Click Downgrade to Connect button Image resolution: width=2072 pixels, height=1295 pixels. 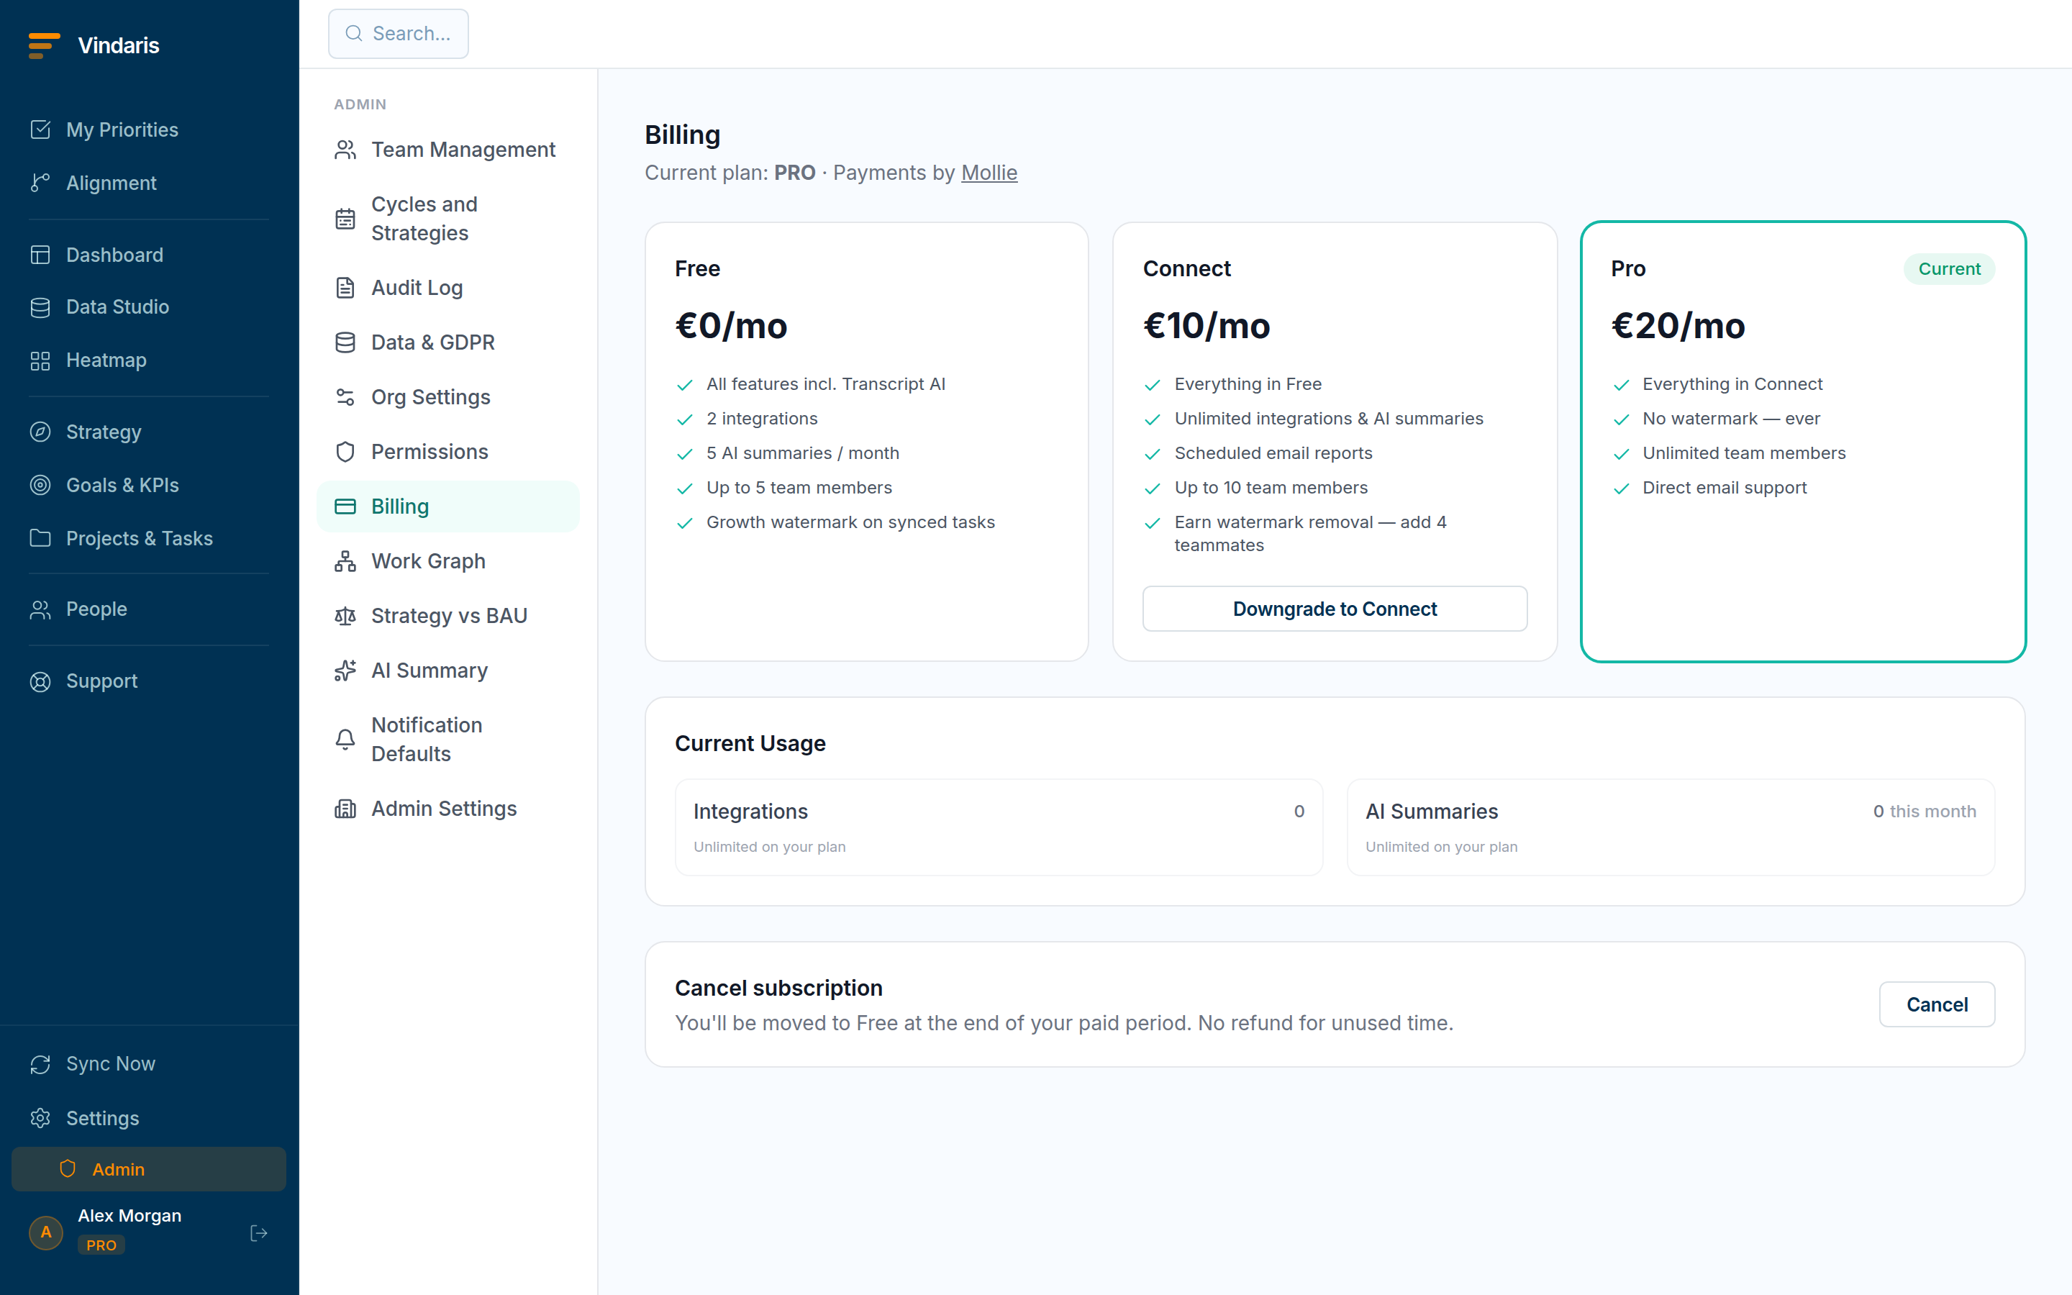[1334, 609]
